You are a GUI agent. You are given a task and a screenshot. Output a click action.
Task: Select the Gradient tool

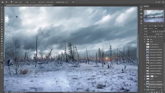(x=2, y=36)
